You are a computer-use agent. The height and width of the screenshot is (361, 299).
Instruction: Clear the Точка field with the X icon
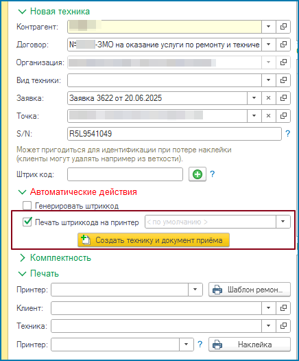coord(268,116)
